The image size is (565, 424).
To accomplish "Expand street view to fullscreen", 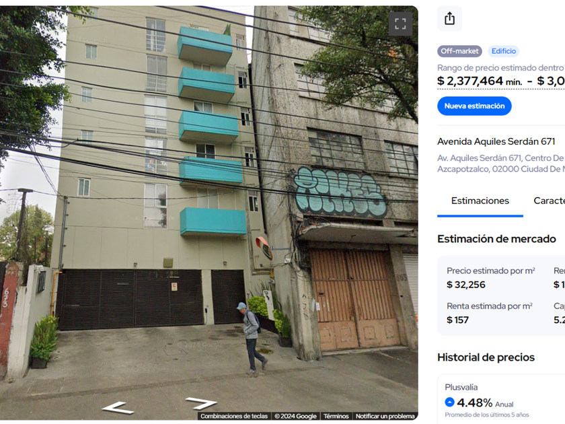I will 400,24.
